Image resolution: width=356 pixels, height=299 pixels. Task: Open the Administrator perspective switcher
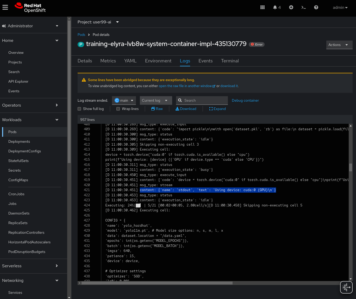point(30,26)
